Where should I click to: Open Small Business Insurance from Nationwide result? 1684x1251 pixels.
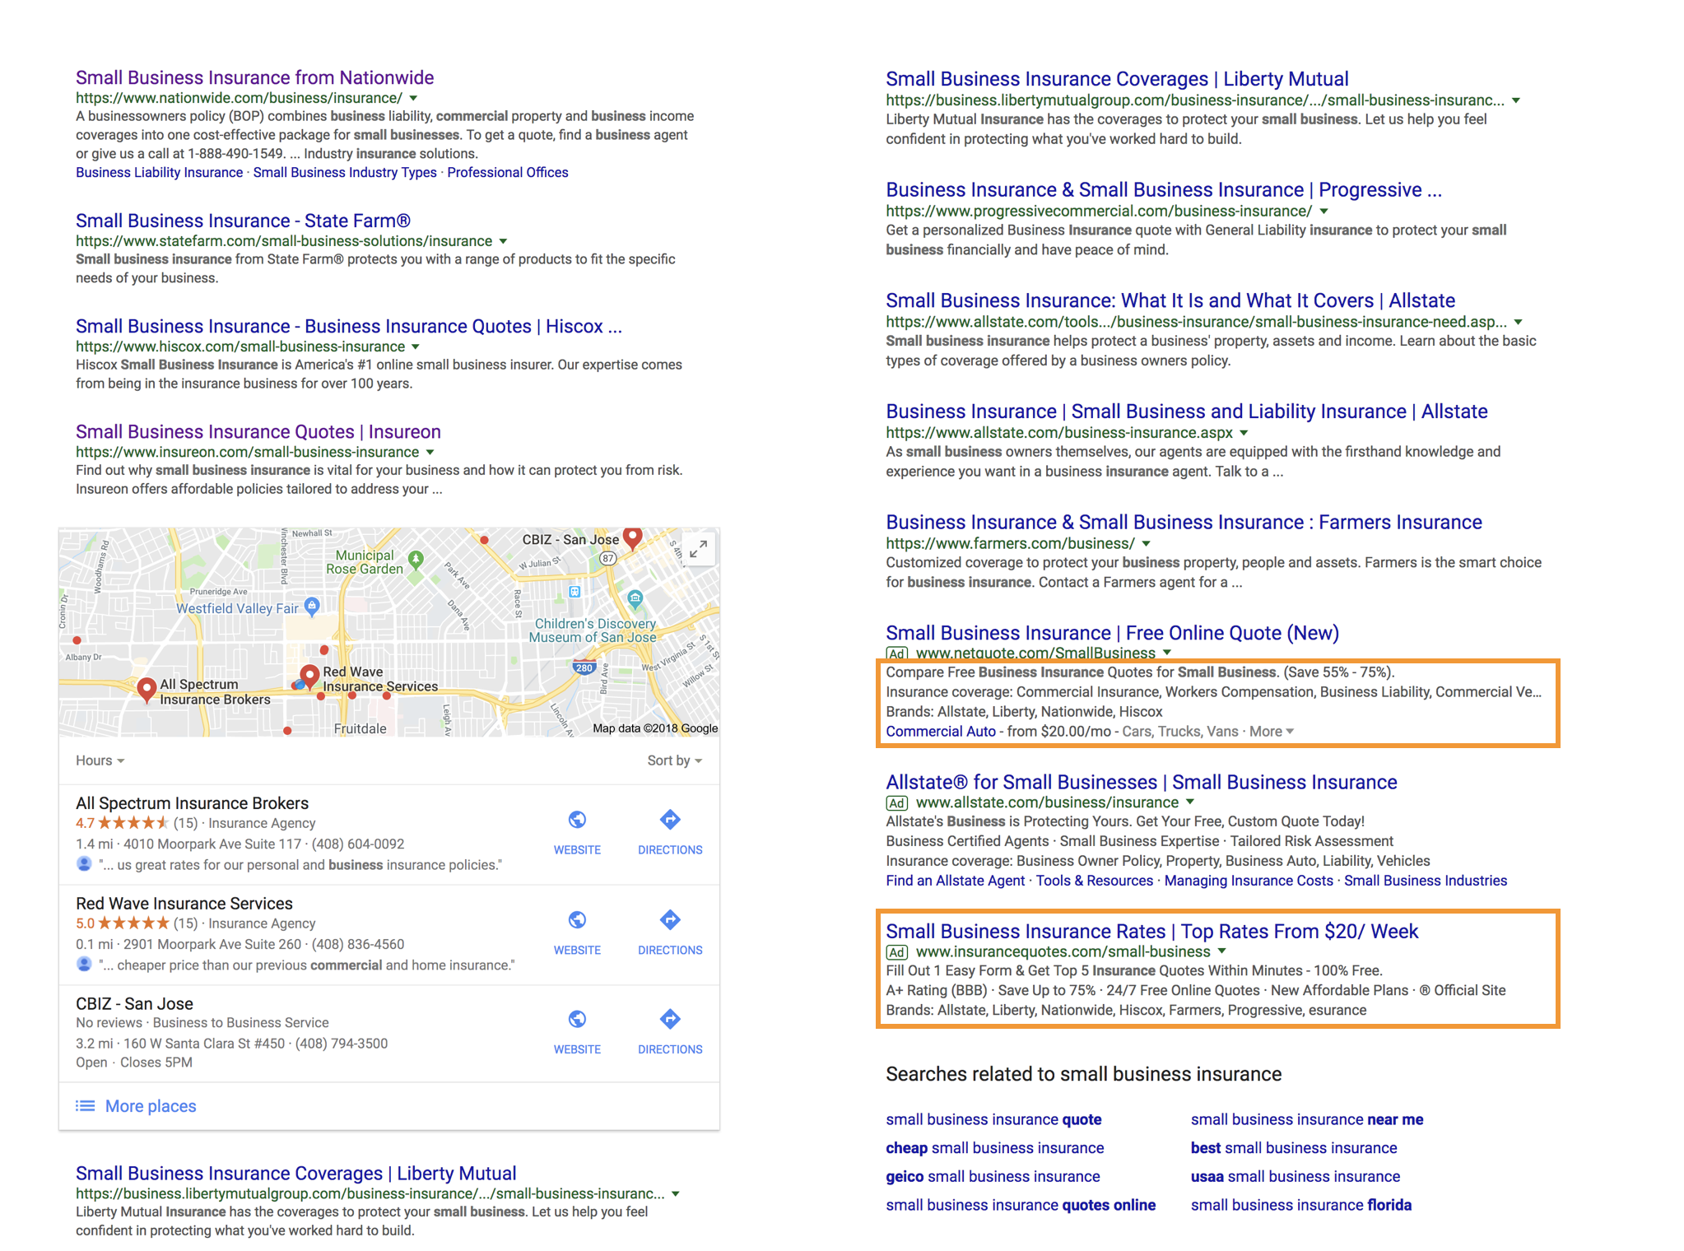pos(254,77)
